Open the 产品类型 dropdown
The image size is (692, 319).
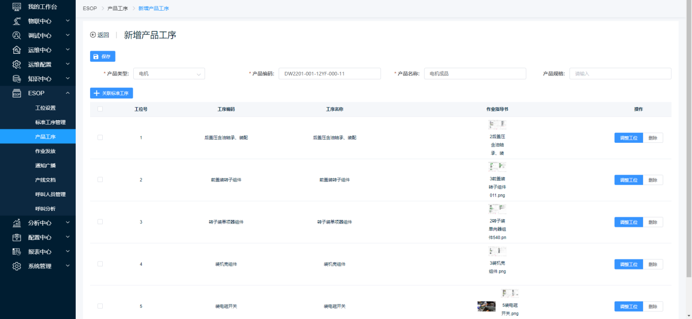(168, 73)
